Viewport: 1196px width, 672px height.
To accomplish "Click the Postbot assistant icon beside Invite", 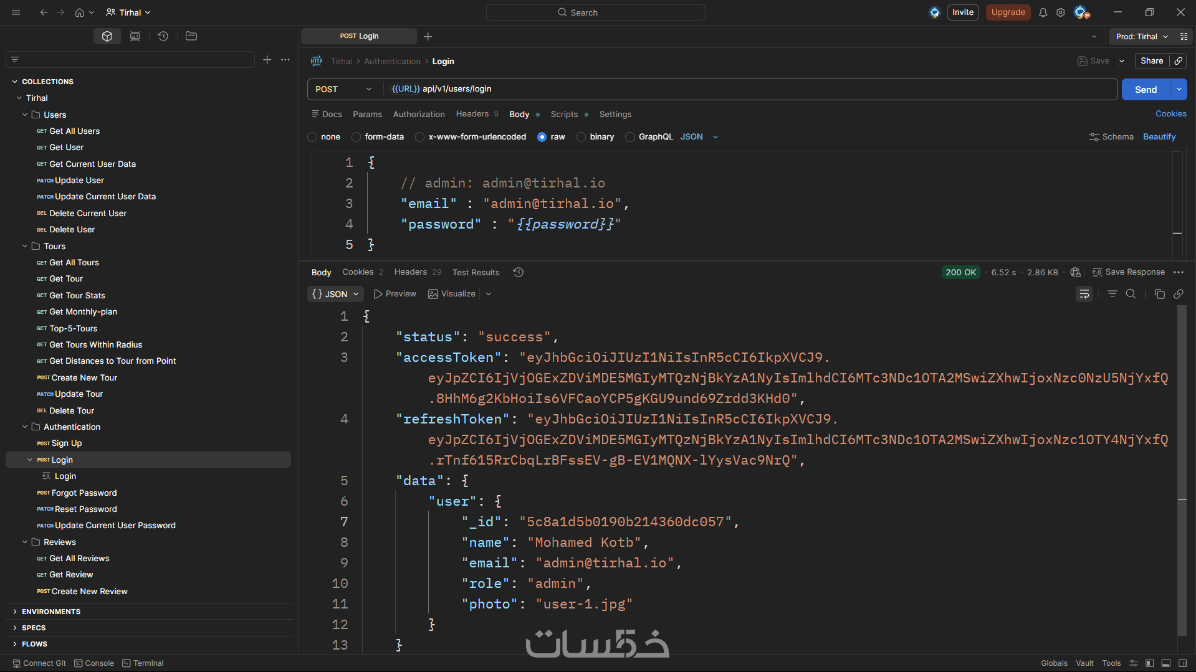I will (x=934, y=12).
